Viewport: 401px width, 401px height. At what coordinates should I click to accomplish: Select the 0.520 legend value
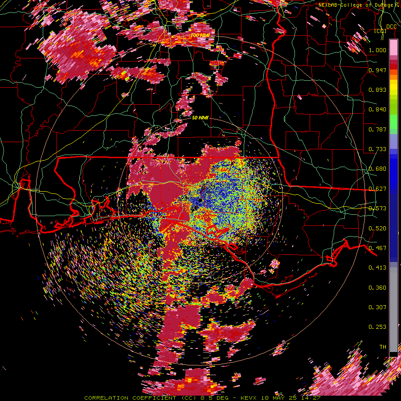tap(377, 229)
